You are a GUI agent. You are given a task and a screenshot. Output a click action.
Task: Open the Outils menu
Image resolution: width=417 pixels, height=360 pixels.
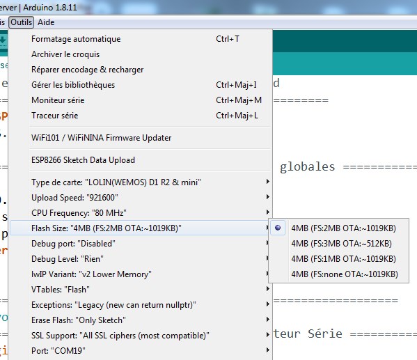[22, 22]
